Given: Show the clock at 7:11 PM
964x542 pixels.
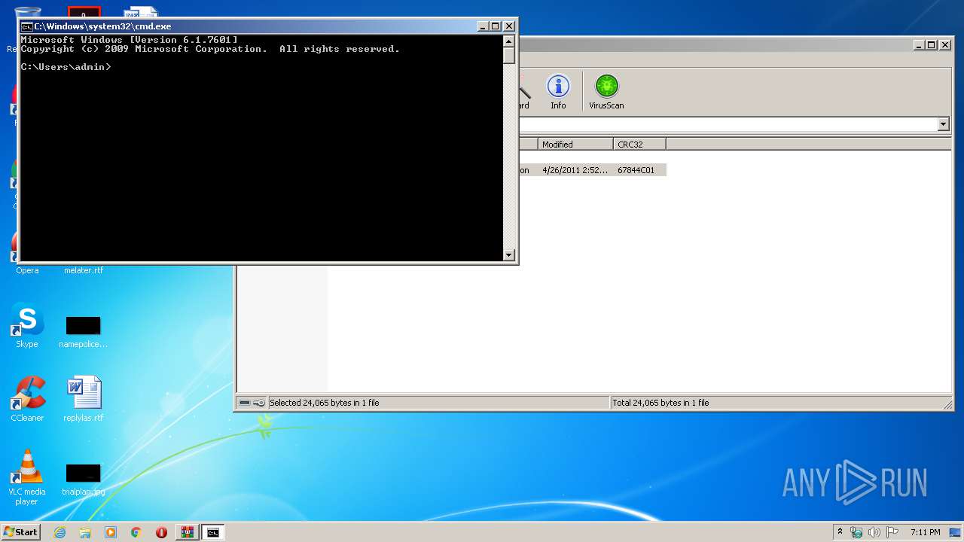Looking at the screenshot, I should [x=925, y=532].
